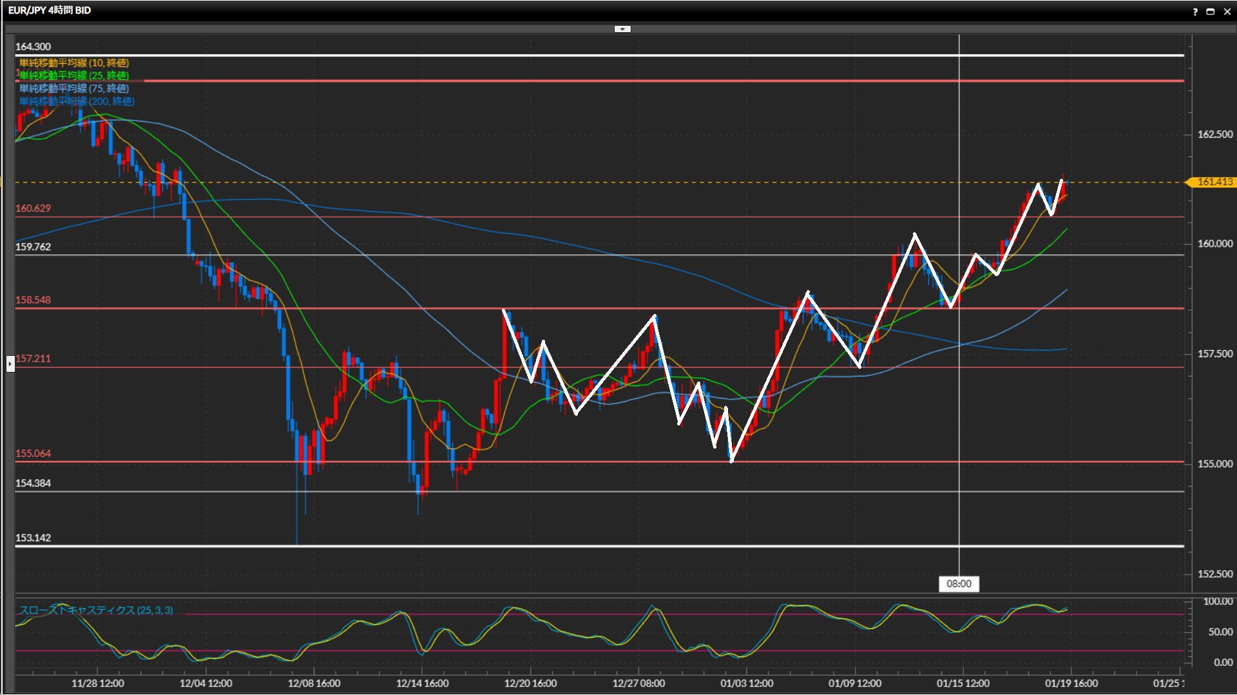Click the EUR/JPY 4時間 BID title

tap(50, 10)
